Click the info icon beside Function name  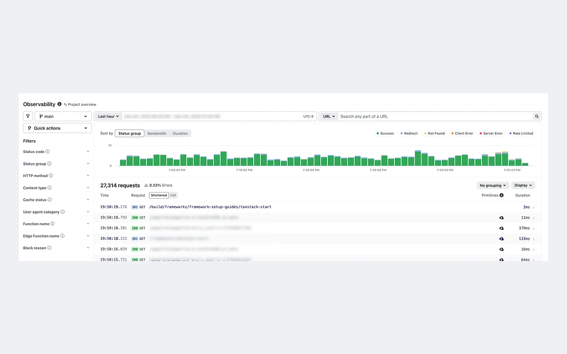[52, 224]
